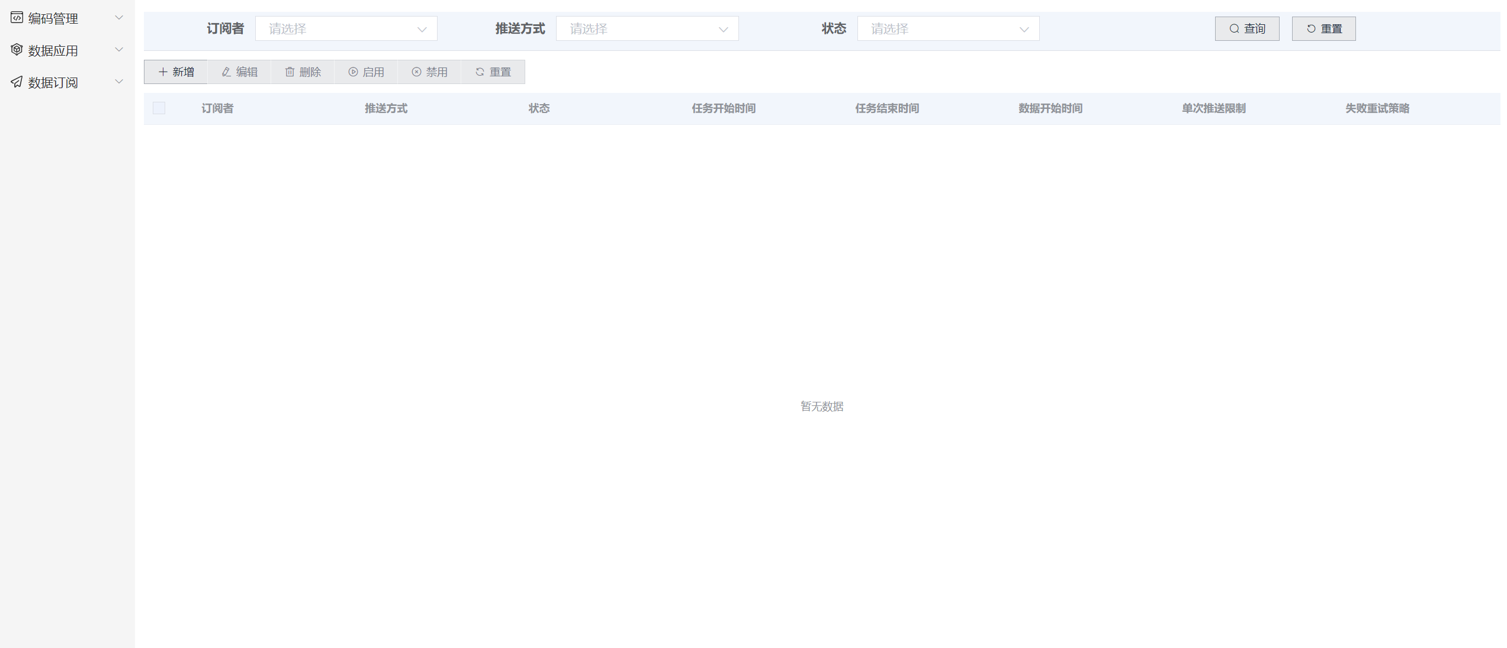Image resolution: width=1507 pixels, height=648 pixels.
Task: Open the 推送方式 filter dropdown
Action: (647, 29)
